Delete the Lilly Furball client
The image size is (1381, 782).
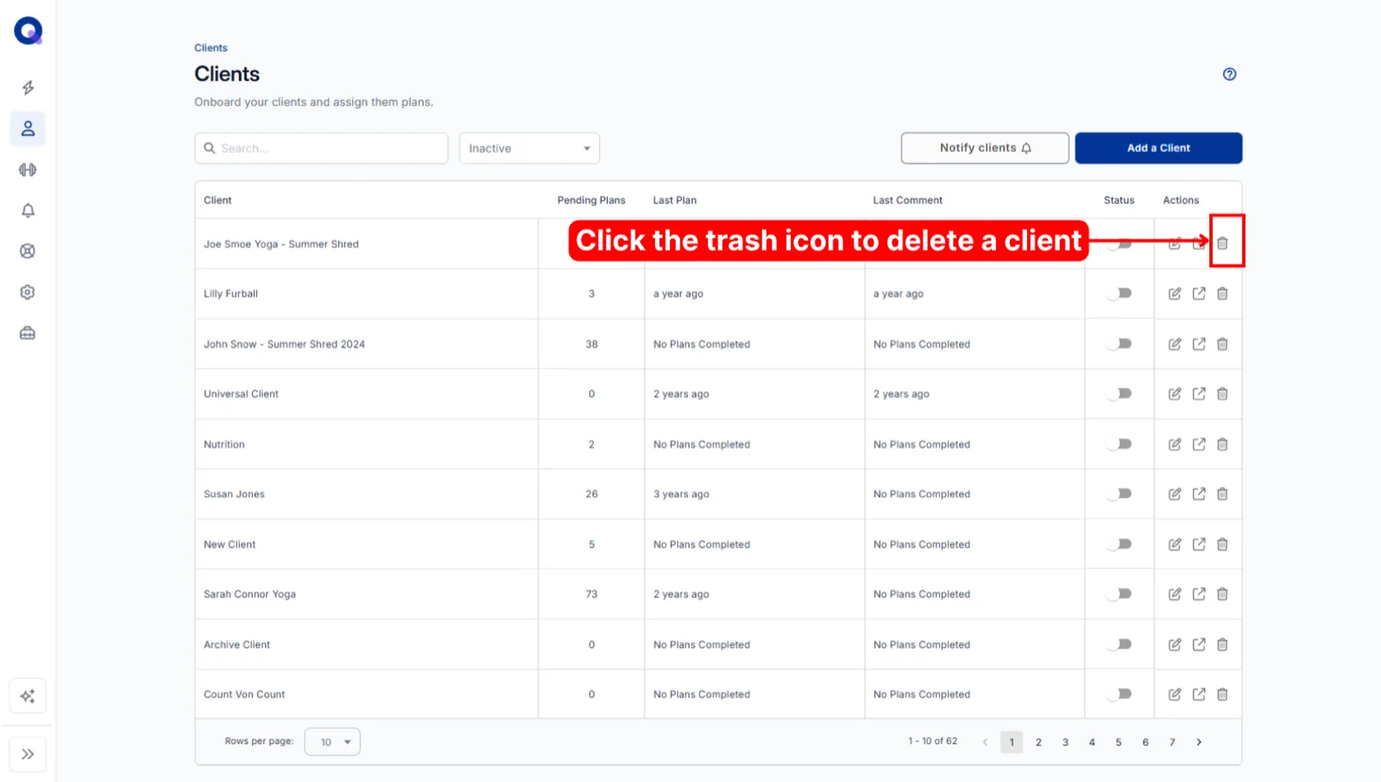(1222, 293)
